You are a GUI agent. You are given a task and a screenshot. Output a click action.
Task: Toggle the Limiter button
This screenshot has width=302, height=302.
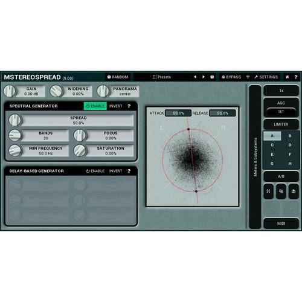coord(281,124)
